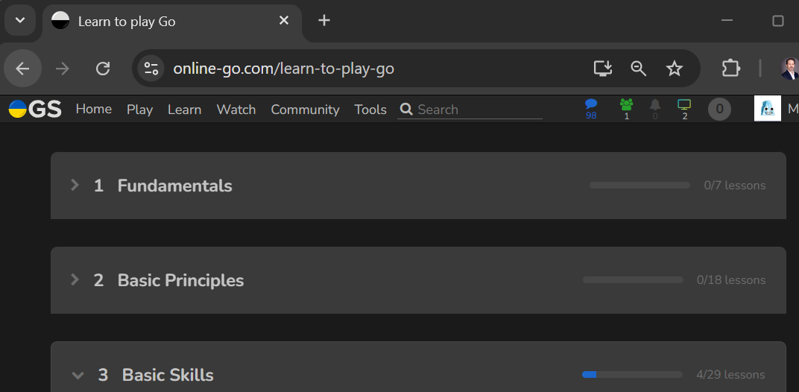Image resolution: width=799 pixels, height=392 pixels.
Task: Click the install app icon in address bar
Action: click(602, 69)
